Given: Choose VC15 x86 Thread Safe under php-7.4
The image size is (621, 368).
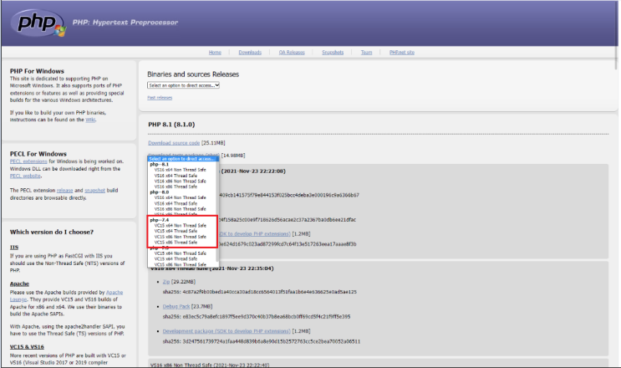Looking at the screenshot, I should tap(176, 242).
